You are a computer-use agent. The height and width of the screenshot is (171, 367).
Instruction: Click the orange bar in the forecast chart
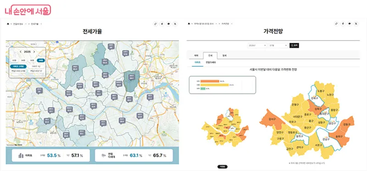tap(210, 81)
